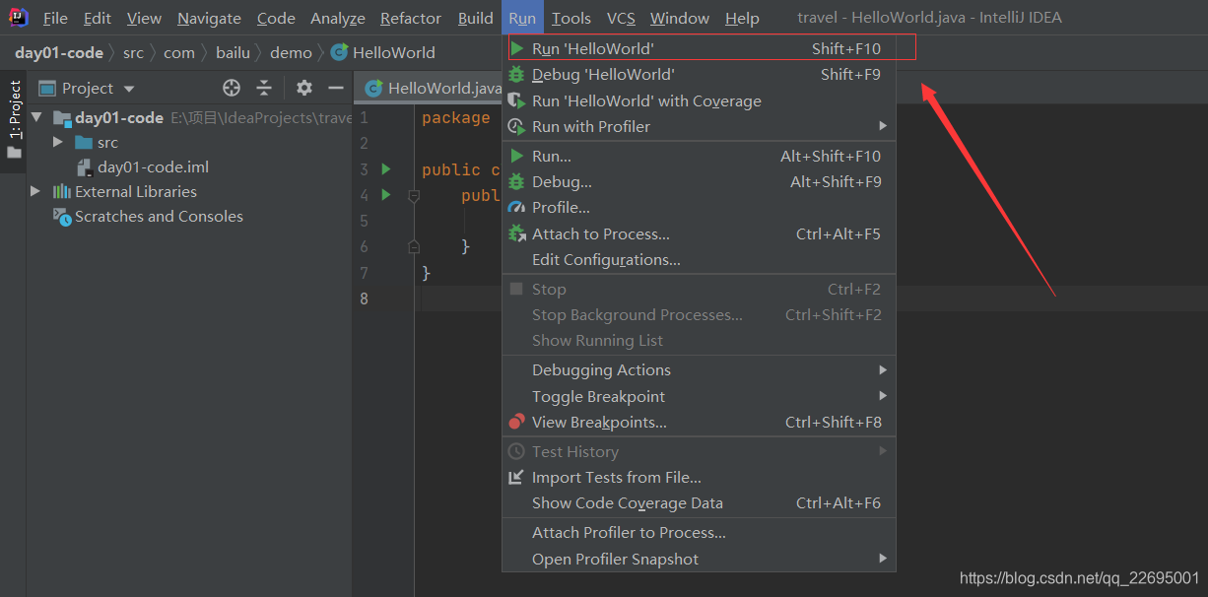Click the External Libraries bar-chart icon

pos(62,191)
